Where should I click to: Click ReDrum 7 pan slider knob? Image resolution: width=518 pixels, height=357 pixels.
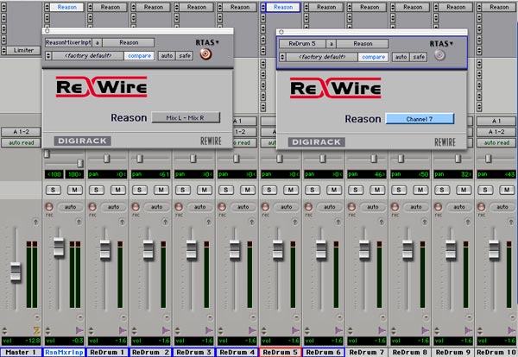[x=374, y=159]
